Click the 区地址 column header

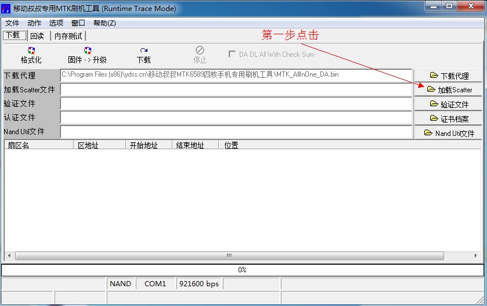pos(100,145)
